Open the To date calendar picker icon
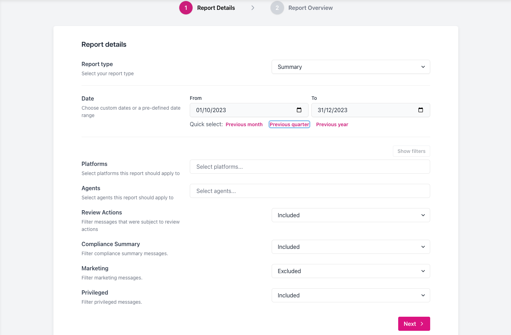Image resolution: width=511 pixels, height=335 pixels. (421, 110)
